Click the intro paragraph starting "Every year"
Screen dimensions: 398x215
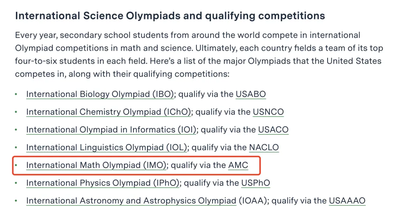(x=199, y=54)
